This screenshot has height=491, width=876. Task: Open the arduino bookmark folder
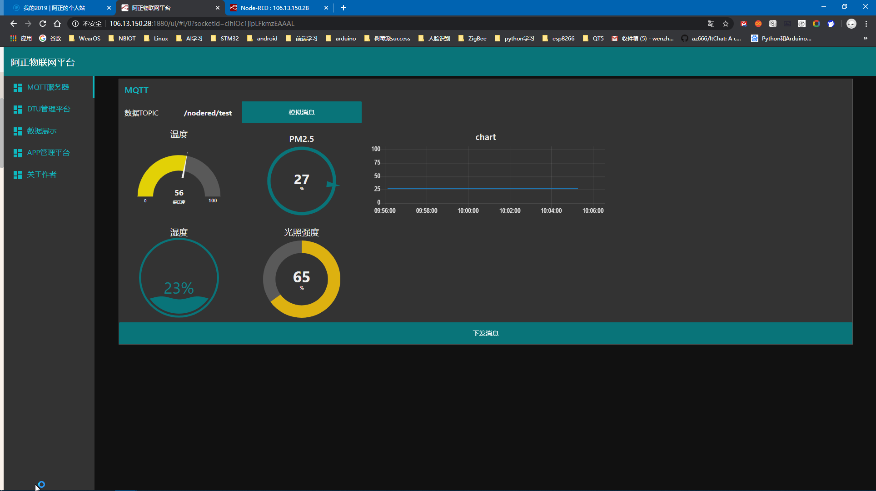[x=341, y=39]
